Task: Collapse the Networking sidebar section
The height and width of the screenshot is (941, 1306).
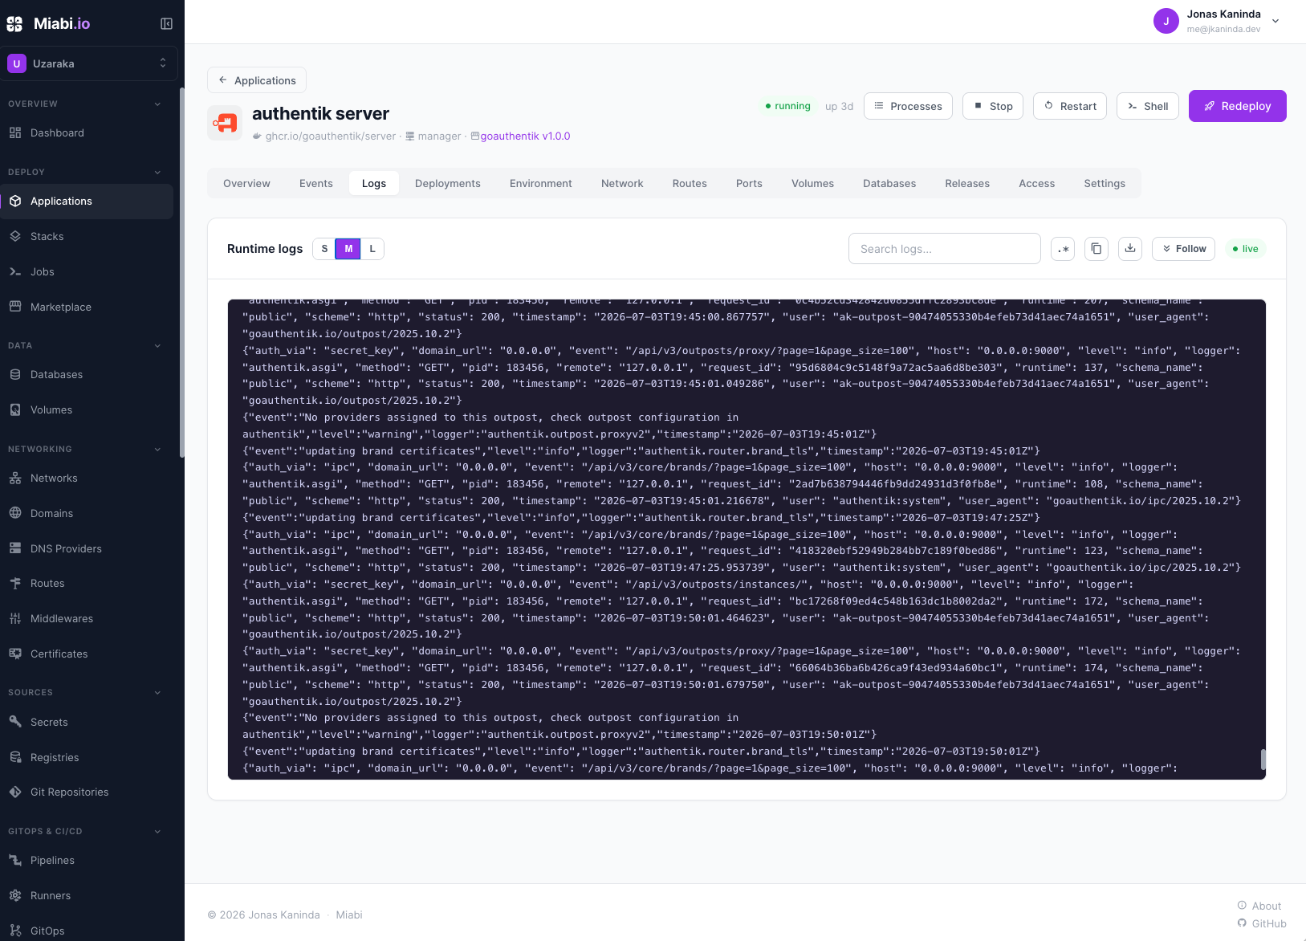Action: (157, 450)
